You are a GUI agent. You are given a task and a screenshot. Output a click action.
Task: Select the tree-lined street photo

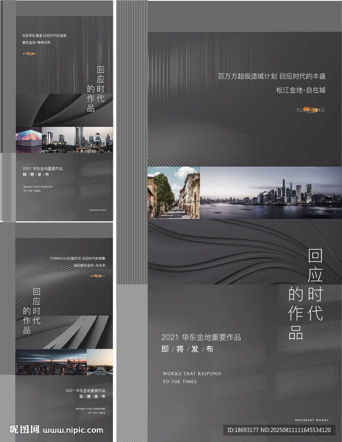(x=173, y=193)
